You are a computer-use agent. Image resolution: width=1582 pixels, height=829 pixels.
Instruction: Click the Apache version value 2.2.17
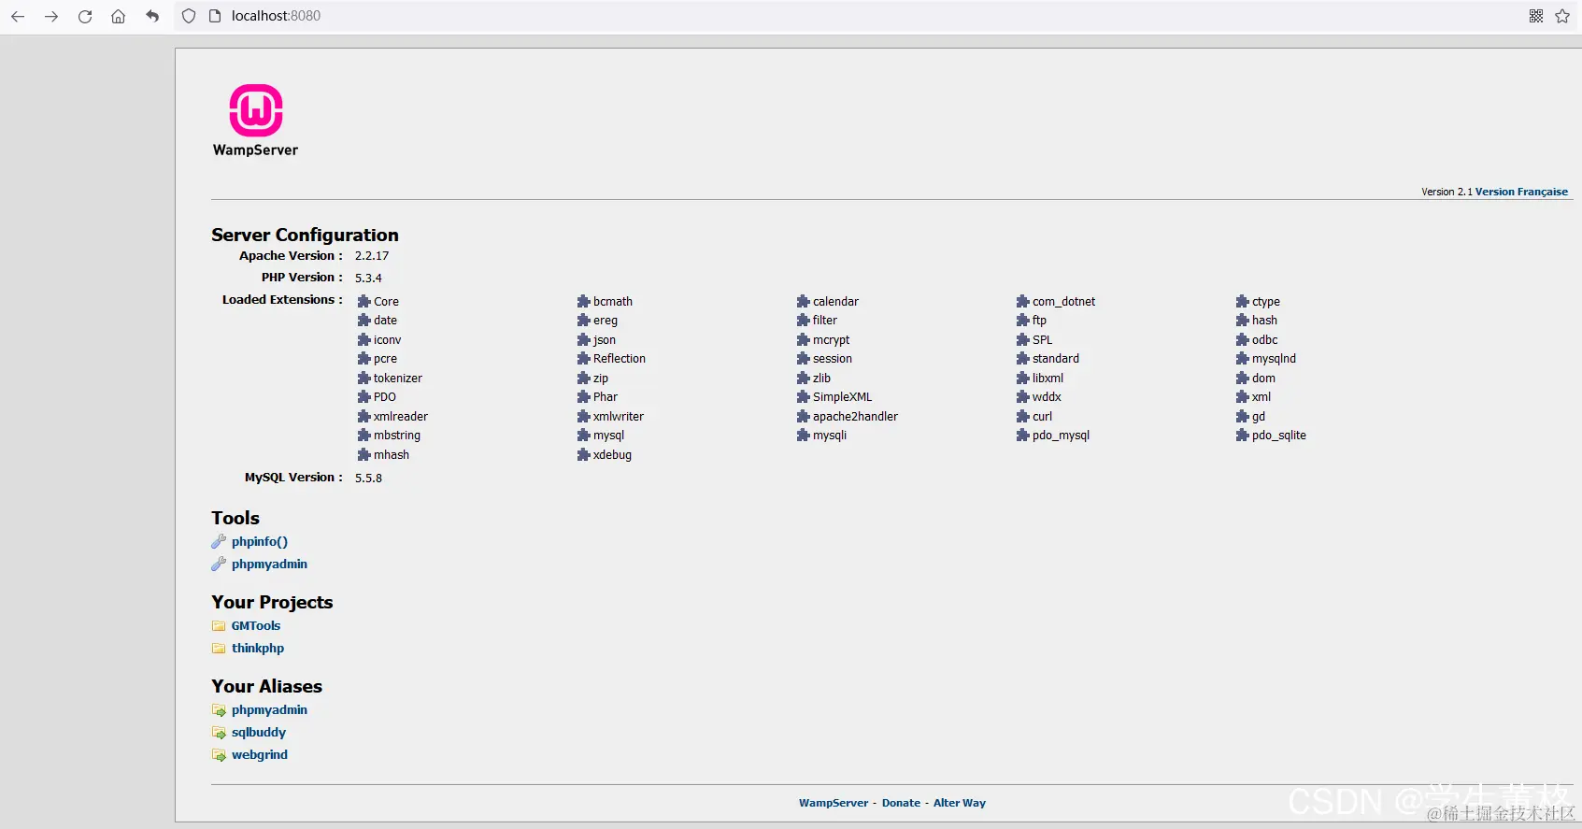coord(372,255)
